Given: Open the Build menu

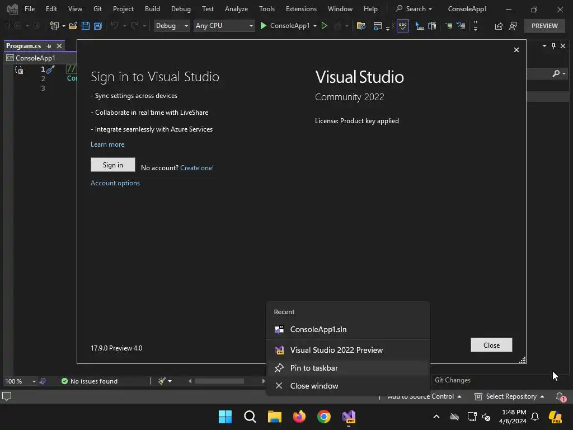Looking at the screenshot, I should 152,9.
